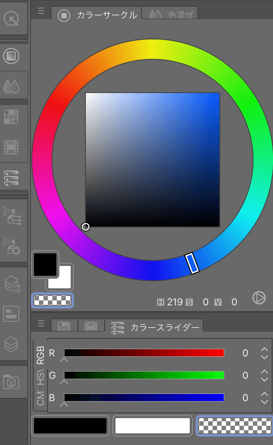Viewport: 273px width, 445px height.
Task: Decrease the B value with down arrow
Action: click(264, 402)
